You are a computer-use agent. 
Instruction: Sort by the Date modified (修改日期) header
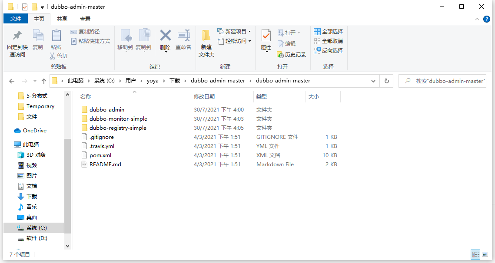pos(204,96)
